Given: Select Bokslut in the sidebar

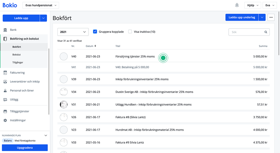Looking at the screenshot, I should click(17, 55).
